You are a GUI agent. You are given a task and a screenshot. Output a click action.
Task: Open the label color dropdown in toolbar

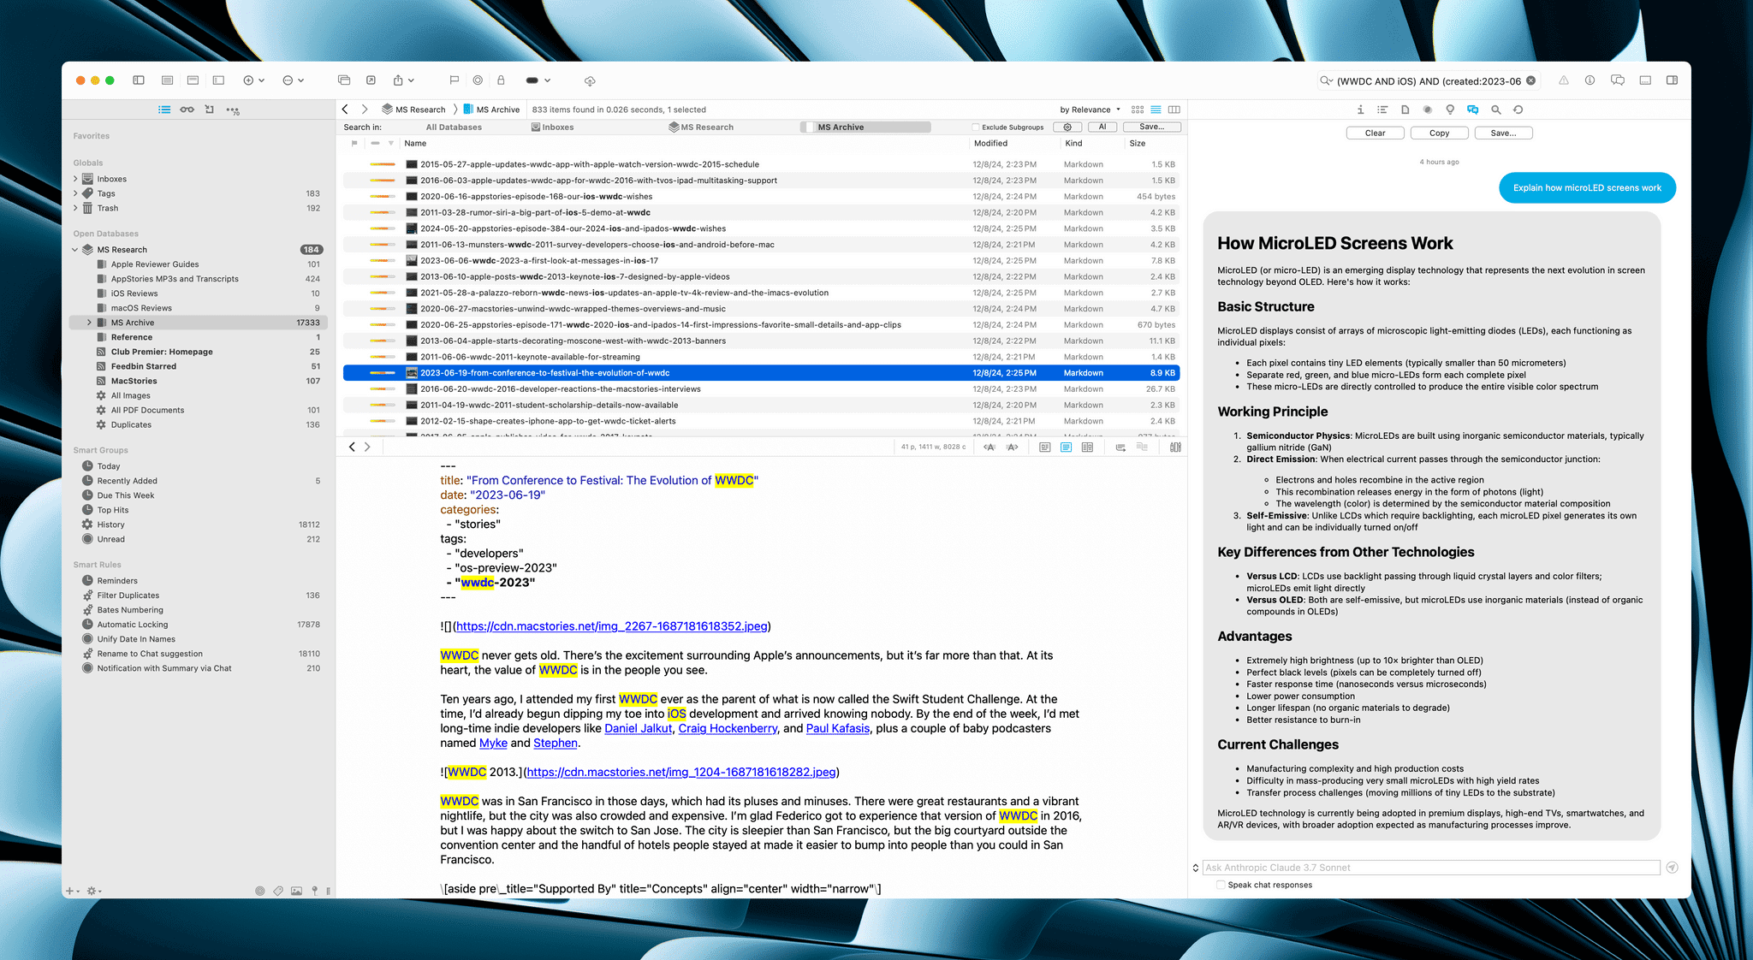tap(538, 80)
